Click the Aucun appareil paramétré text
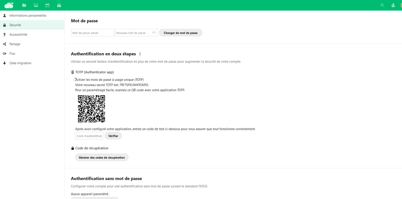Viewport: 402px width, 199px height. pyautogui.click(x=90, y=194)
